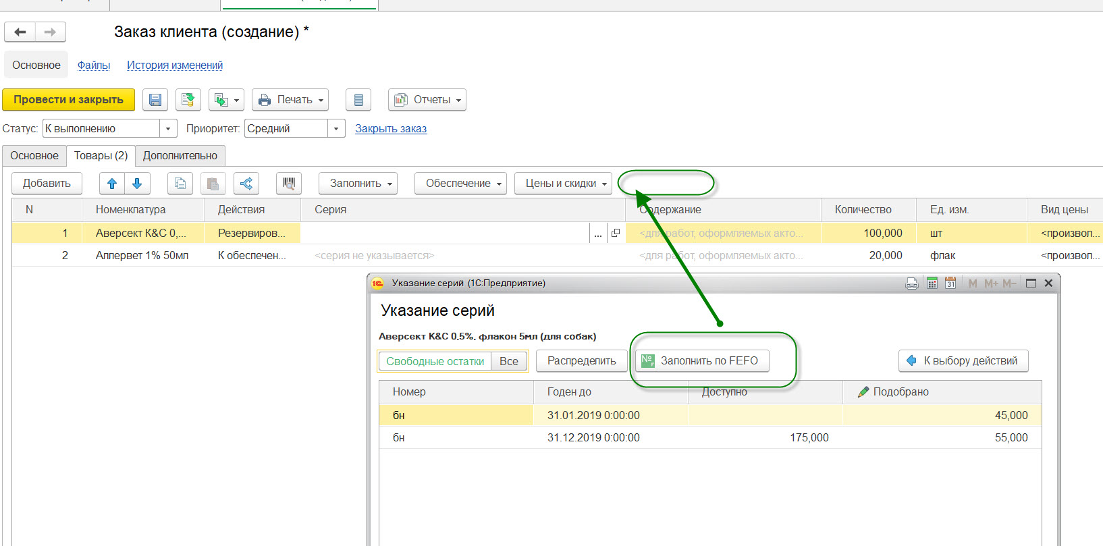Image resolution: width=1103 pixels, height=546 pixels.
Task: Click the barcode search icon in the goods toolbar
Action: (289, 183)
